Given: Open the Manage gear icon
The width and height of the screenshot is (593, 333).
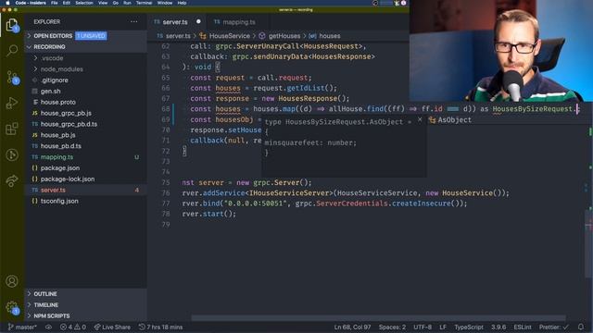Looking at the screenshot, I should [12, 307].
